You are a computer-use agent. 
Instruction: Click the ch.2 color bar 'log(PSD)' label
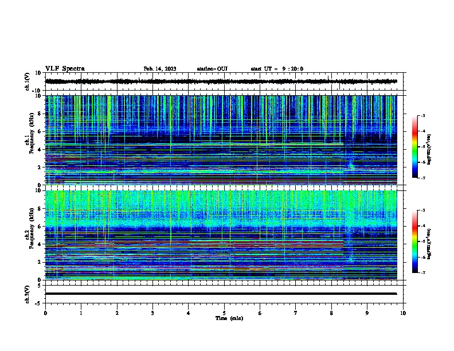[429, 244]
